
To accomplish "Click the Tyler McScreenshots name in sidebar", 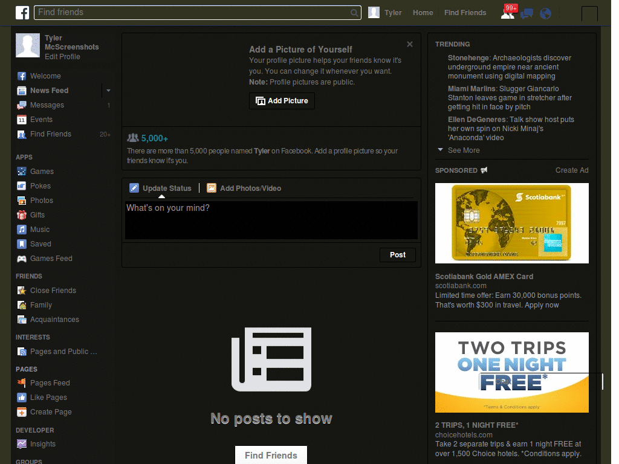I will tap(71, 43).
